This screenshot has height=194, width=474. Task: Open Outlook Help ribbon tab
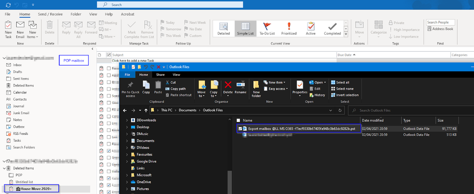tap(109, 14)
